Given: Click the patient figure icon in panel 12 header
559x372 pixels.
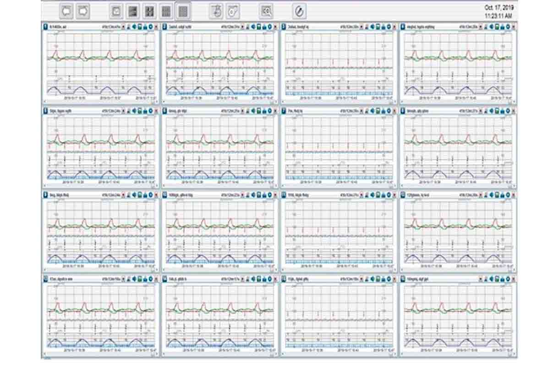Looking at the screenshot, I should pyautogui.click(x=487, y=194).
